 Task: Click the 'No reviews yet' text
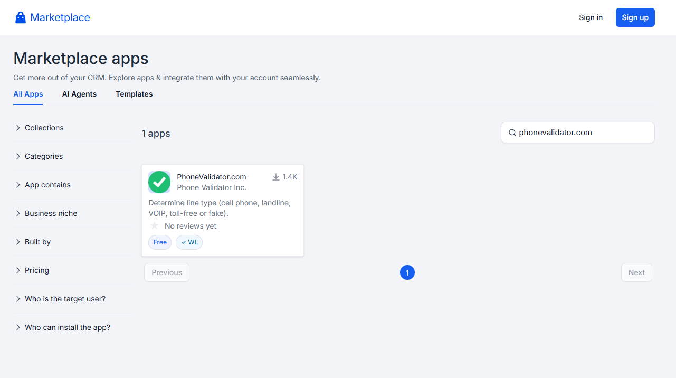point(191,226)
